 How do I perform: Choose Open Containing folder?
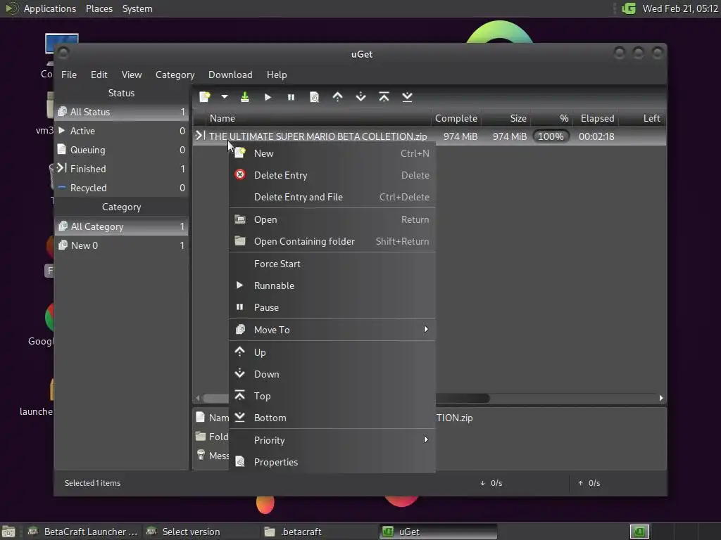332,241
